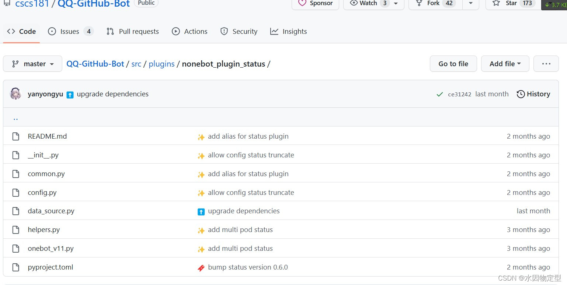Open the cscs181 owner link
567x285 pixels.
coord(32,4)
